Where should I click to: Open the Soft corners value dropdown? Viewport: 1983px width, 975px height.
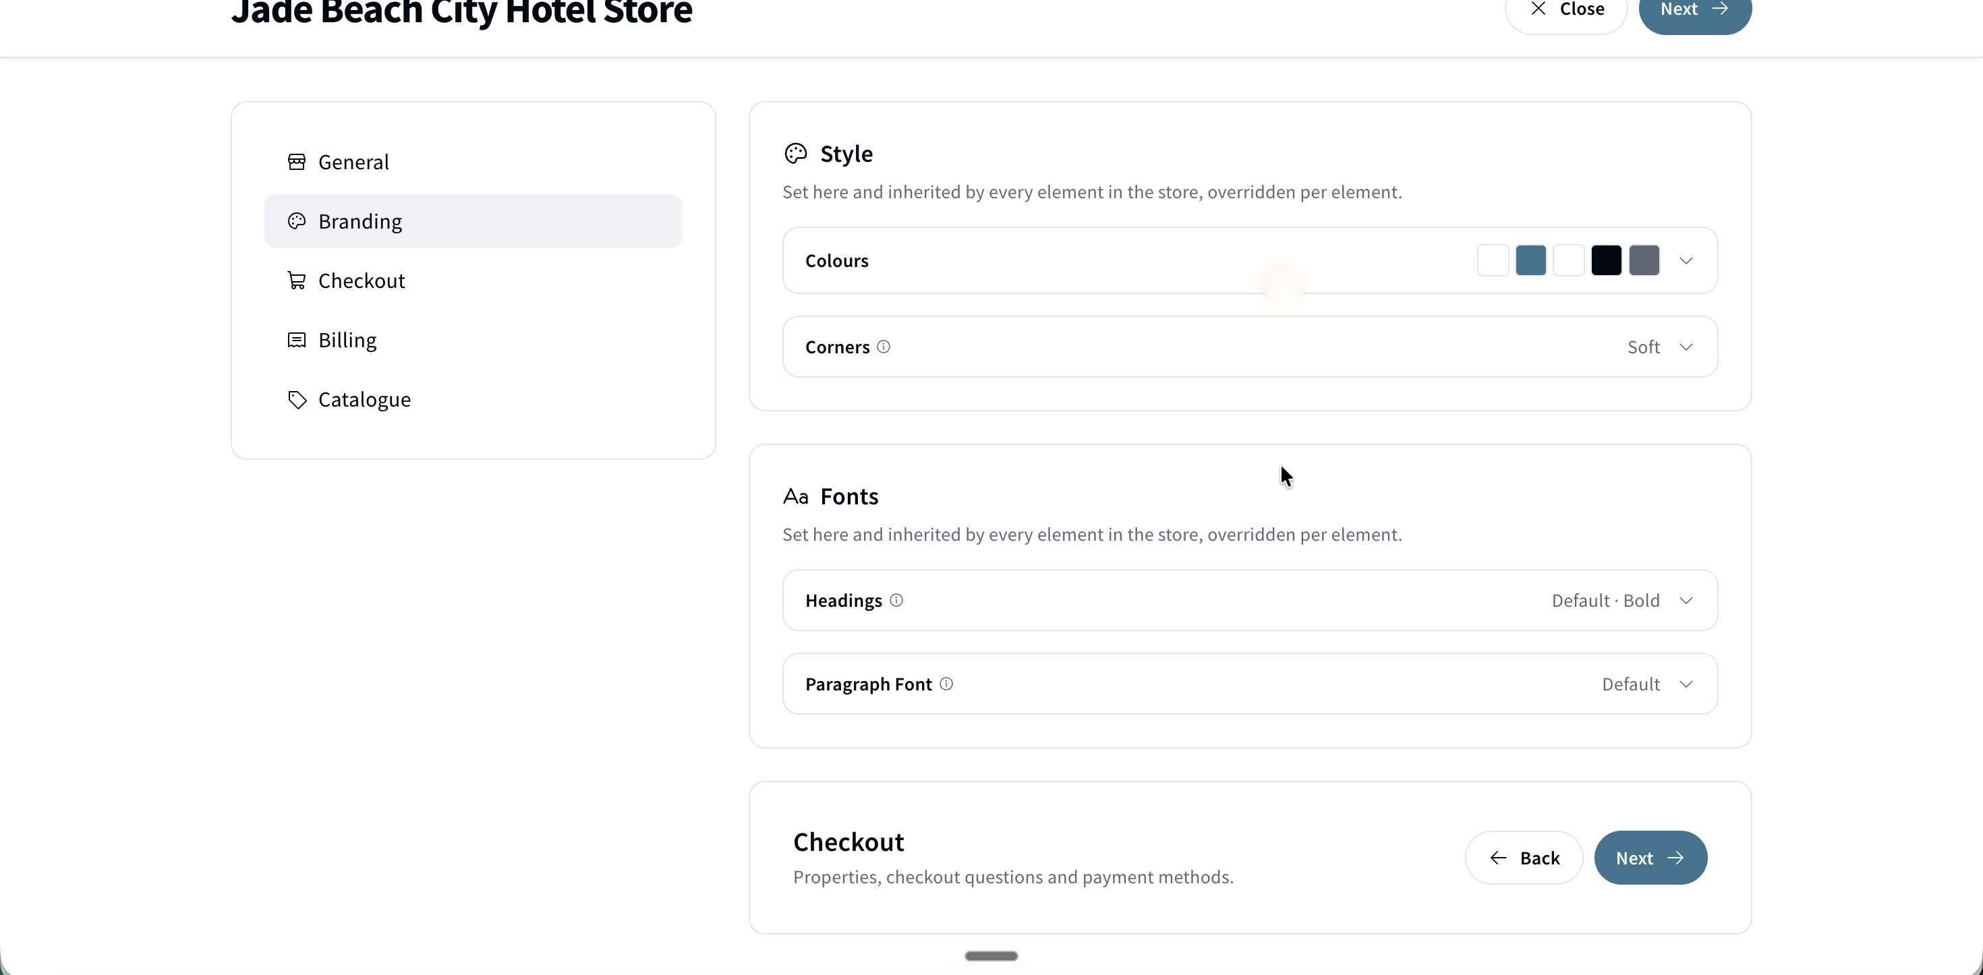point(1644,347)
